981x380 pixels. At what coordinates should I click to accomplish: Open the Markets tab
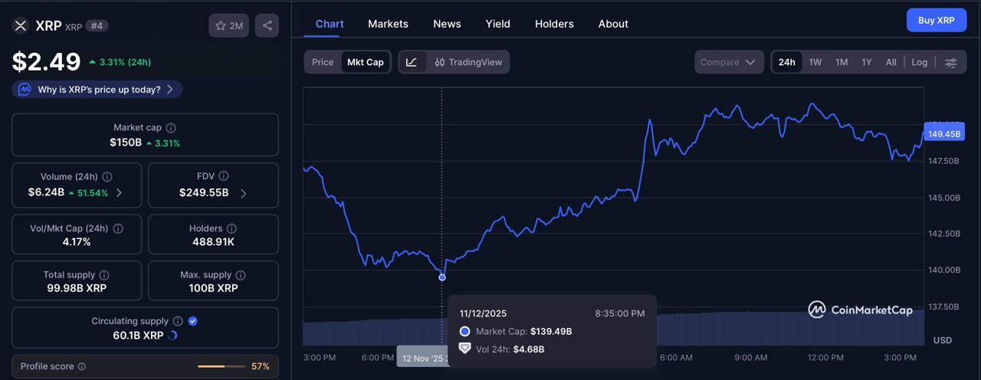[388, 24]
